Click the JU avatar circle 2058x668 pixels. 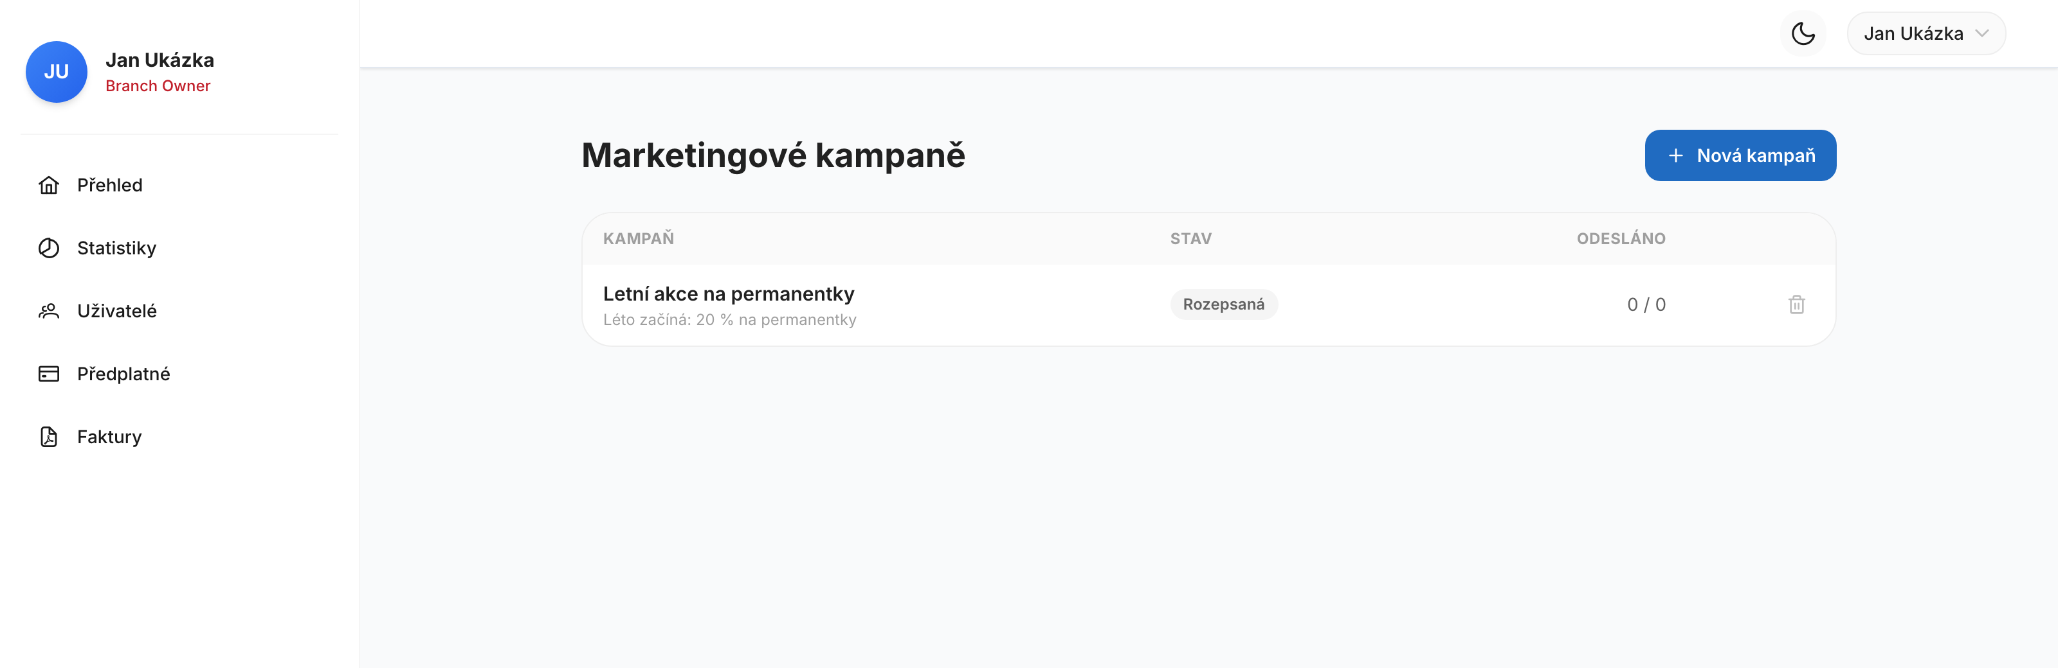click(56, 72)
